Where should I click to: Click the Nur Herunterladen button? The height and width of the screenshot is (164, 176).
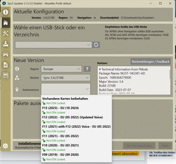pyautogui.click(x=139, y=146)
